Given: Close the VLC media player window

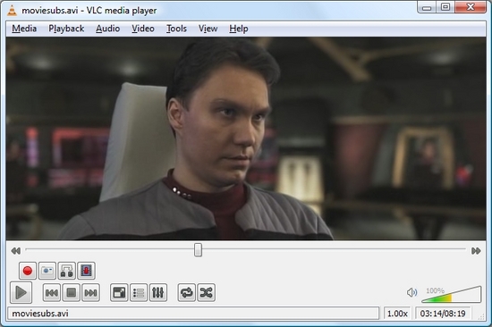Looking at the screenshot, I should [x=471, y=7].
